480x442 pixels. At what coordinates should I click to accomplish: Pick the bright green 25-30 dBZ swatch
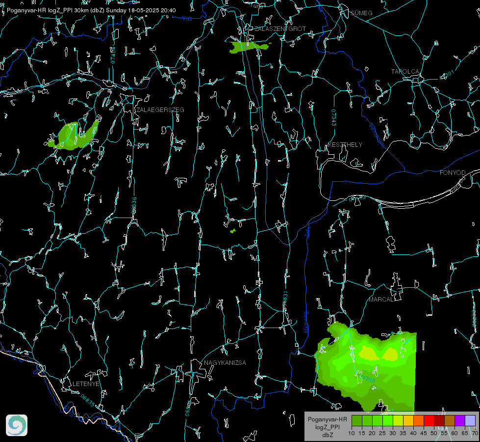pyautogui.click(x=388, y=420)
